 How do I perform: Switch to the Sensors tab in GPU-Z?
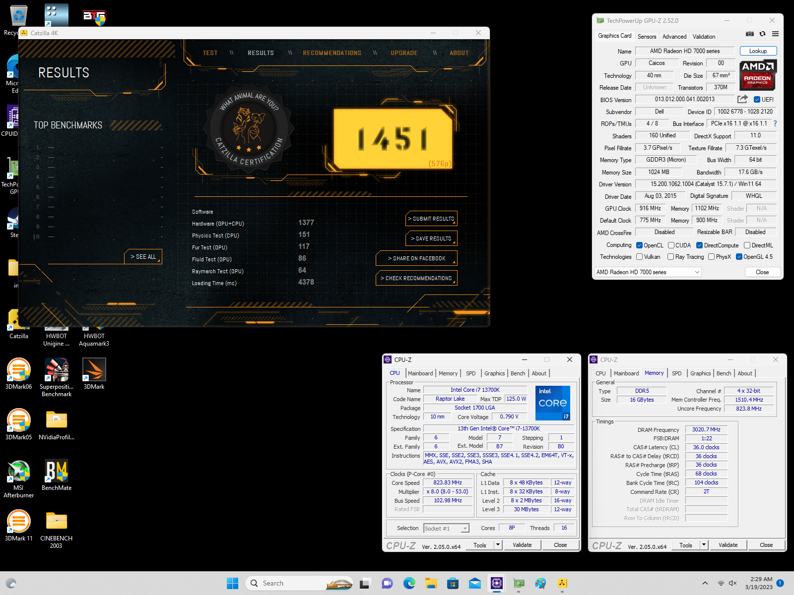pos(647,37)
